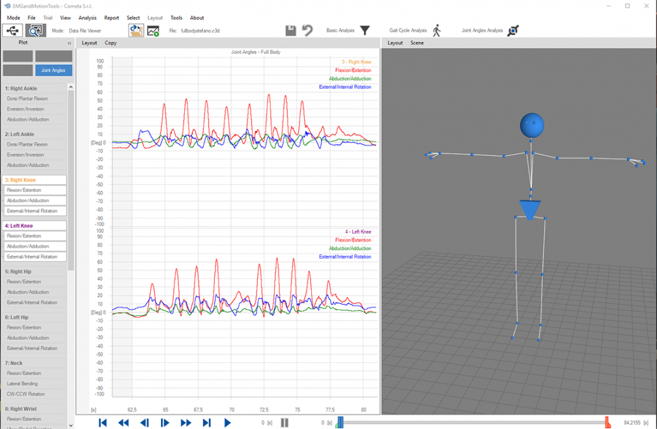Click the add image icon next to File
The height and width of the screenshot is (429, 657).
[153, 30]
